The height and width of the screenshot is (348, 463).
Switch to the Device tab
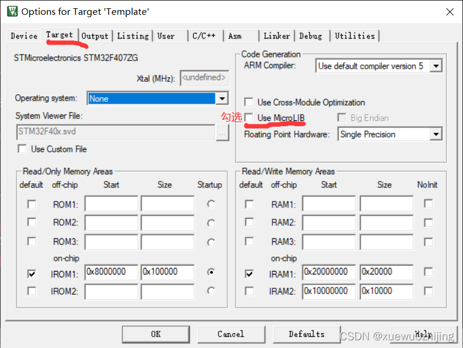(24, 36)
